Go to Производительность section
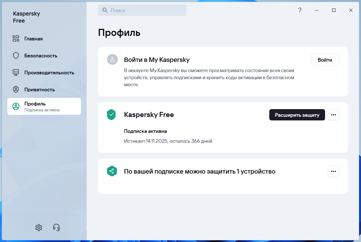361x242 pixels. pos(44,73)
